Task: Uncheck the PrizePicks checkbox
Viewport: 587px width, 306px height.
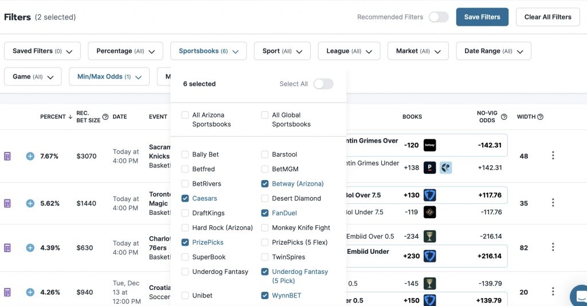Action: click(x=185, y=242)
